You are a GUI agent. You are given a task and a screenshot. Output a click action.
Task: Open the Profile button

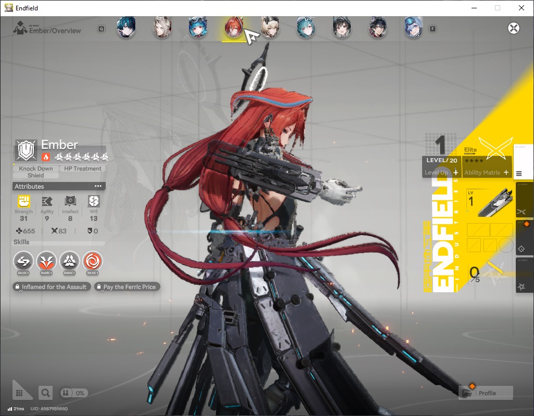pos(486,393)
